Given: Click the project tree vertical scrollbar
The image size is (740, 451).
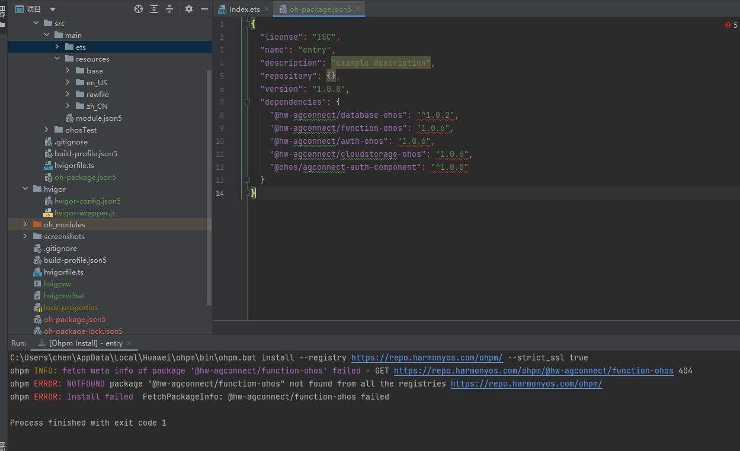Looking at the screenshot, I should (x=209, y=188).
